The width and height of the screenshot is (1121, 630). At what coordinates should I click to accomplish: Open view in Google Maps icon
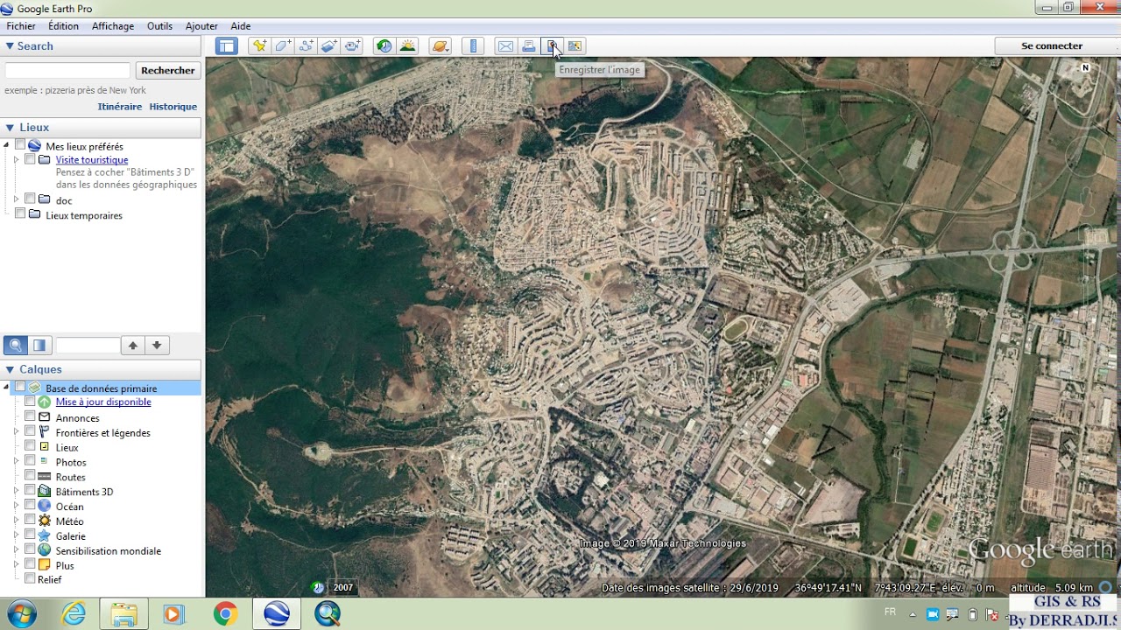tap(575, 46)
